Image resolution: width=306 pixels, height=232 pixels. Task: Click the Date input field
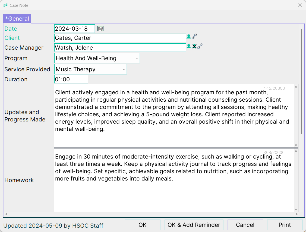74,29
